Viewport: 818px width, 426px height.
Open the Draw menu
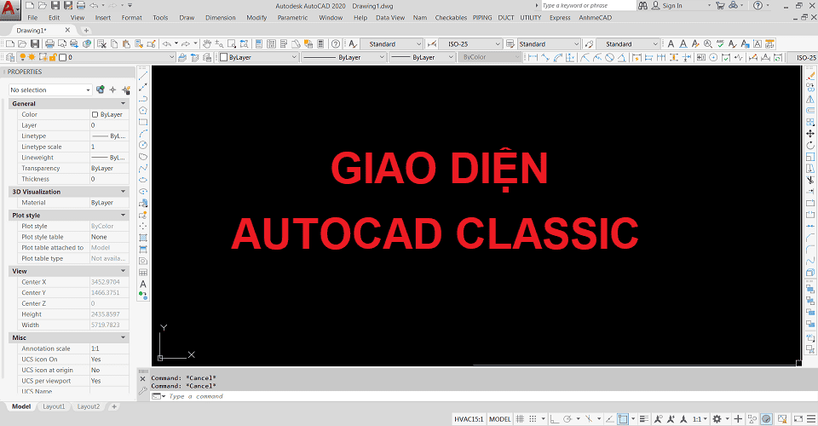(187, 18)
